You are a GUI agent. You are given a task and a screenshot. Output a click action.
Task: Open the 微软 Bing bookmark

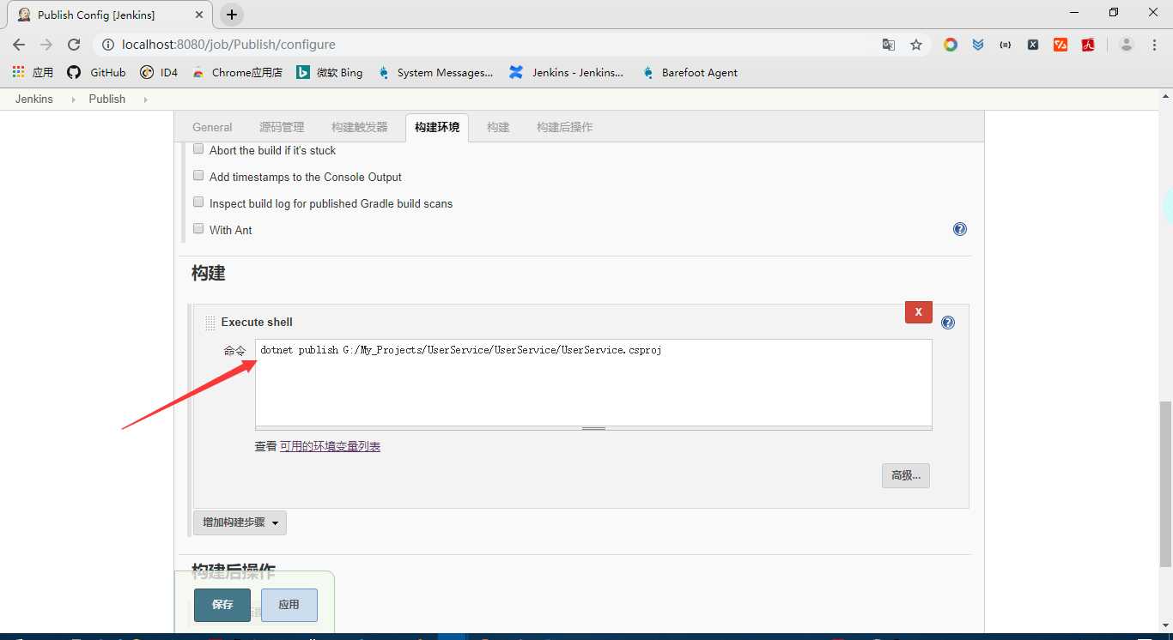(x=330, y=73)
